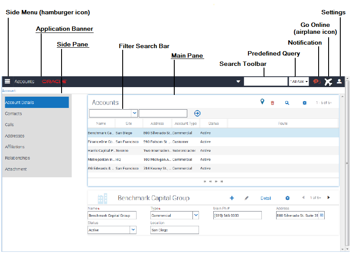Click the map pin icon in Accounts
The width and height of the screenshot is (352, 254).
point(262,102)
